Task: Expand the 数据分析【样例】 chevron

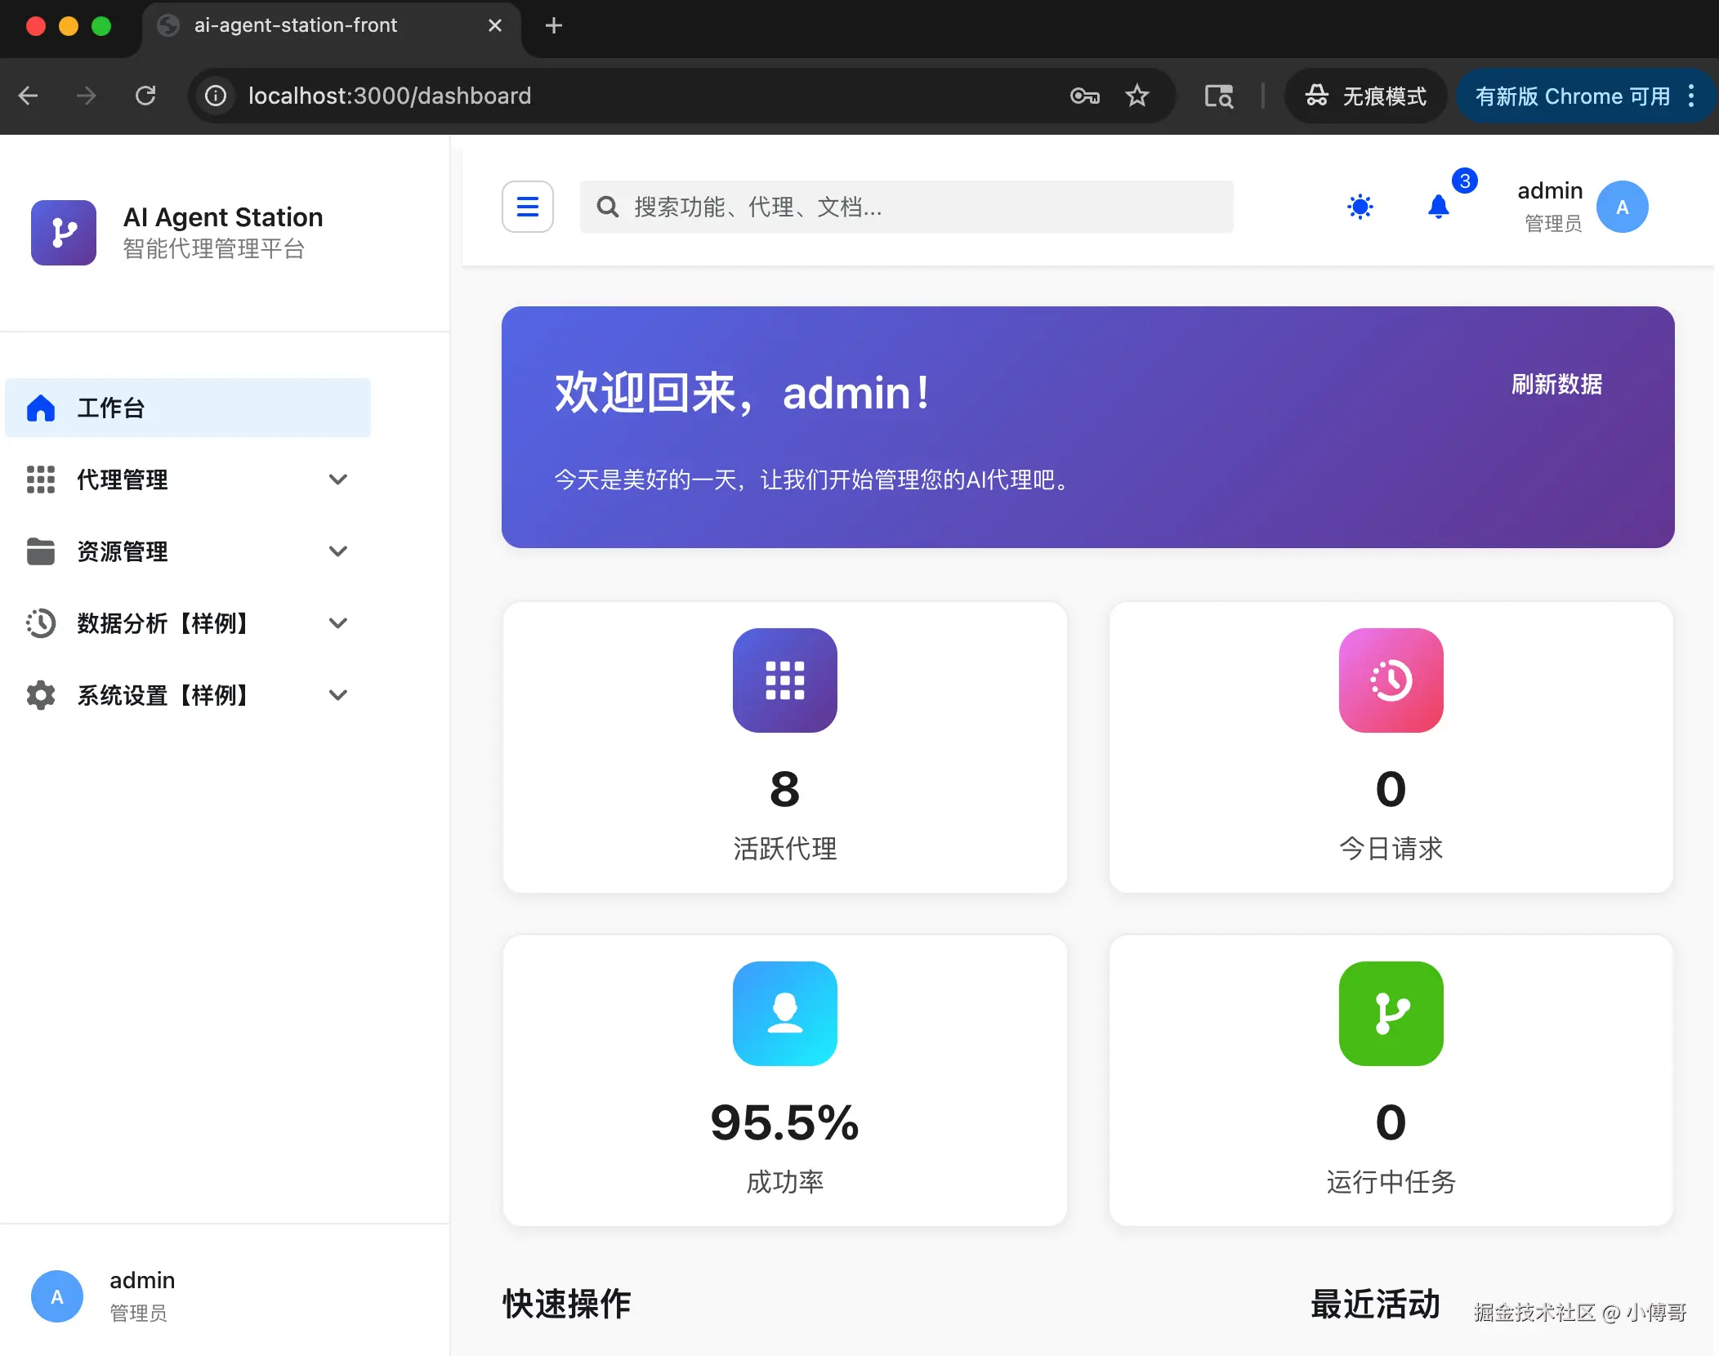Action: (x=337, y=623)
